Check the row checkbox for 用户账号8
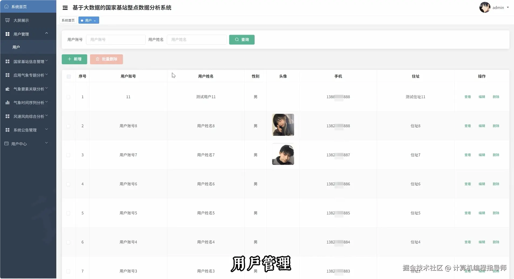This screenshot has height=279, width=514. click(68, 126)
